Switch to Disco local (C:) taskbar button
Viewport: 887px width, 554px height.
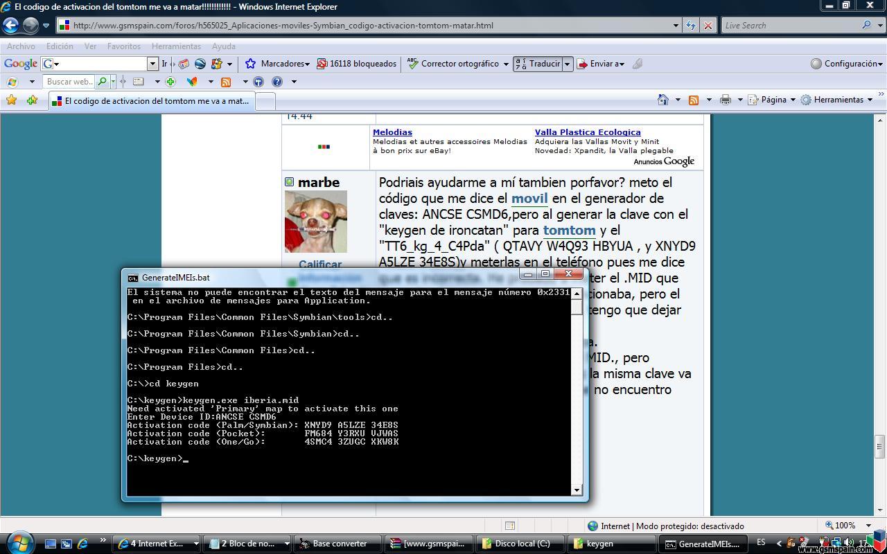click(520, 544)
